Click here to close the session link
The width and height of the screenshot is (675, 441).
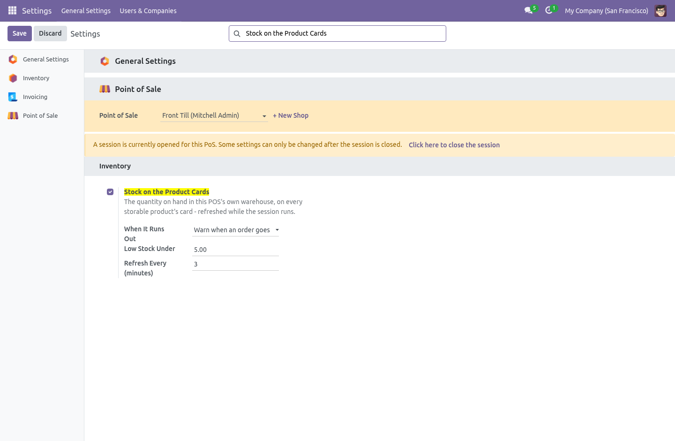(x=454, y=145)
